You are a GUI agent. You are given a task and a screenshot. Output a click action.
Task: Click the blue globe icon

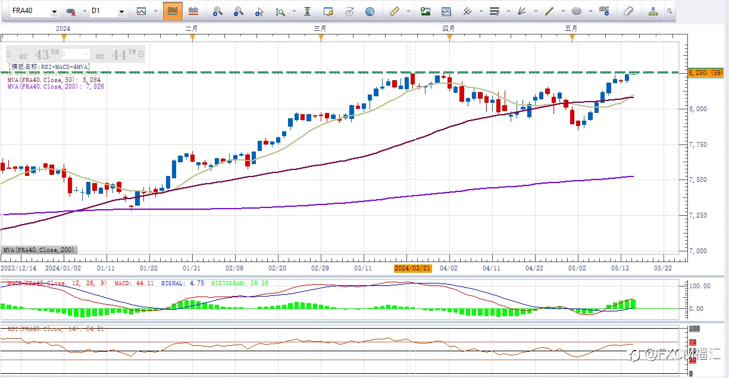[370, 11]
